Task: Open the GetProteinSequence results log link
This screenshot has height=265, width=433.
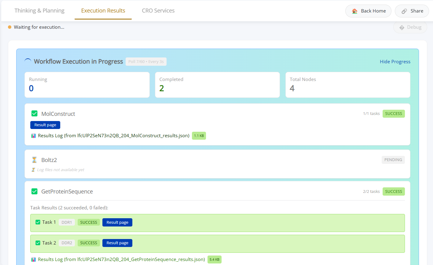Action: (x=121, y=259)
